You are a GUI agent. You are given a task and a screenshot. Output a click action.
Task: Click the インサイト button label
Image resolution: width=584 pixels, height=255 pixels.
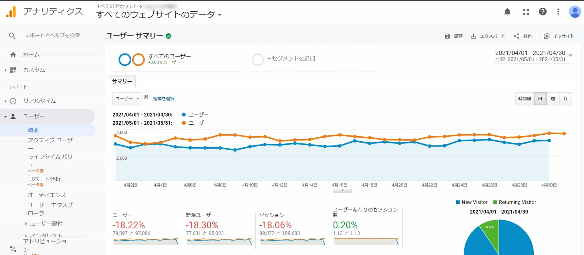click(x=564, y=36)
